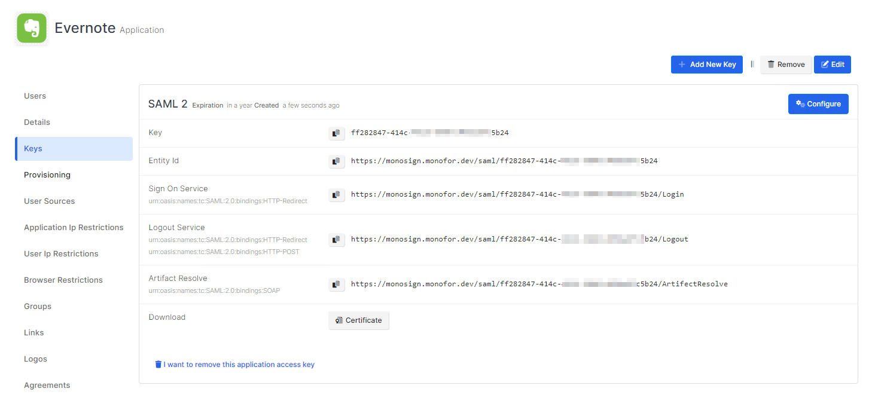Click the Add New Key button
This screenshot has height=416, width=869.
coord(706,65)
